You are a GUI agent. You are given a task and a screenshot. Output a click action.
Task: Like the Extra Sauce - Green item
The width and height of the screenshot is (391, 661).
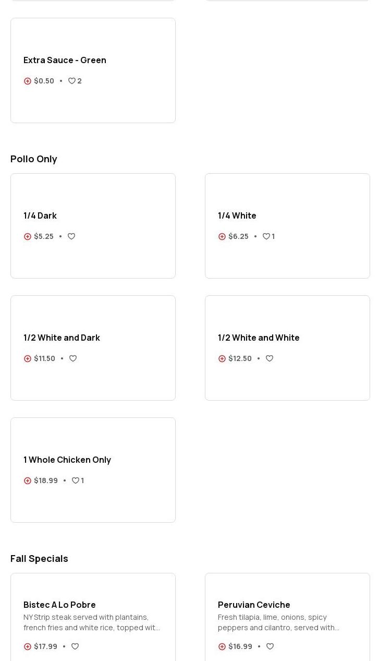pyautogui.click(x=72, y=81)
